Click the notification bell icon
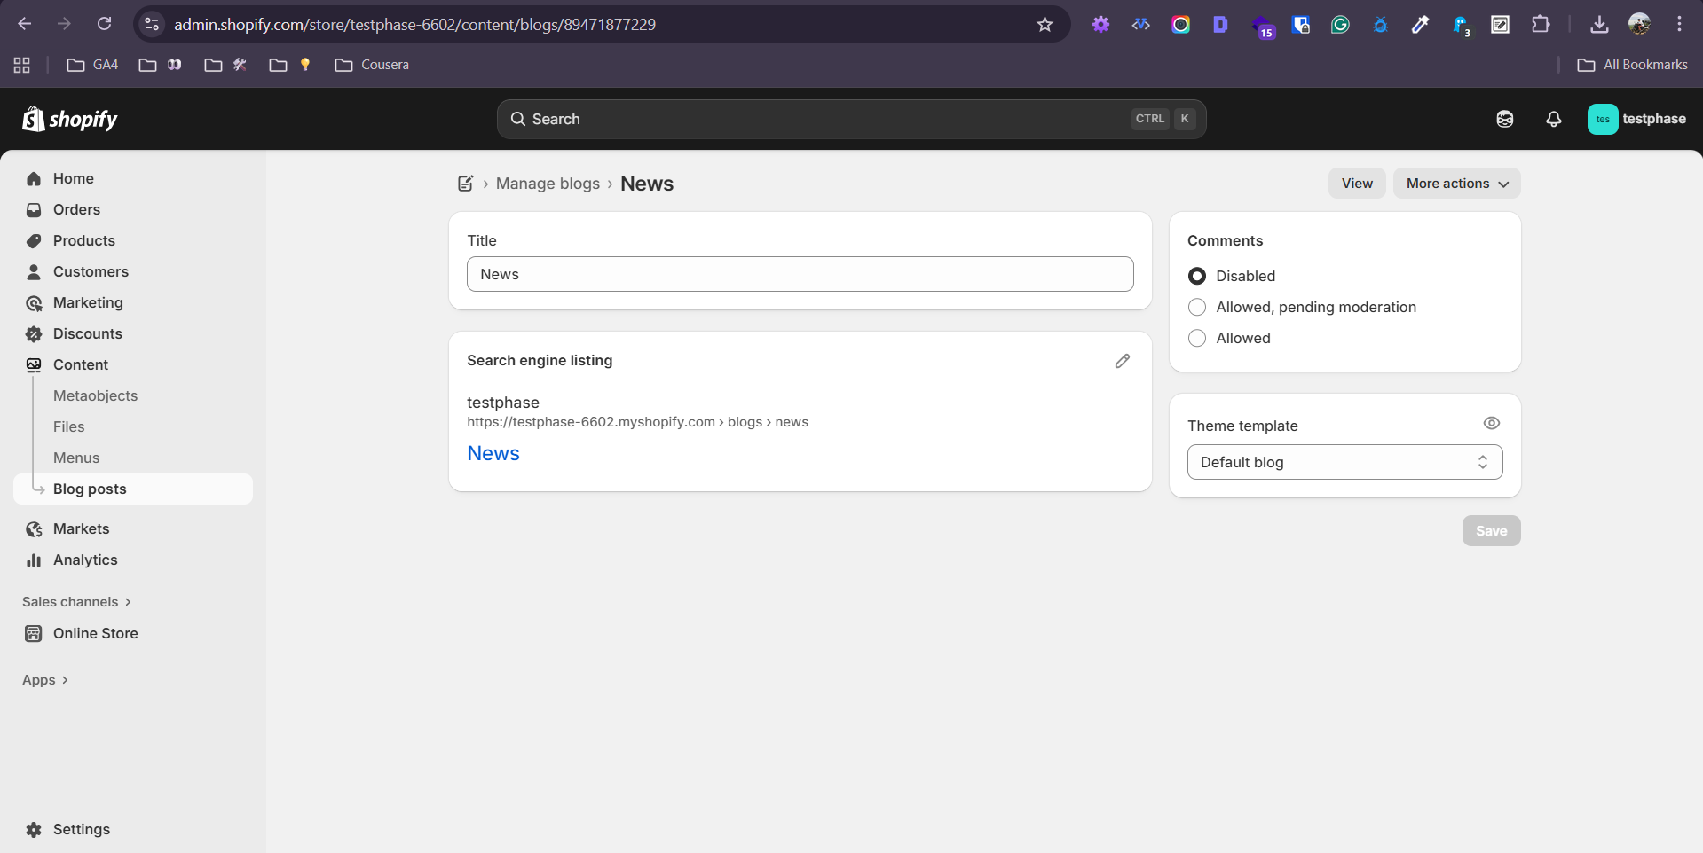This screenshot has height=853, width=1703. click(x=1553, y=119)
